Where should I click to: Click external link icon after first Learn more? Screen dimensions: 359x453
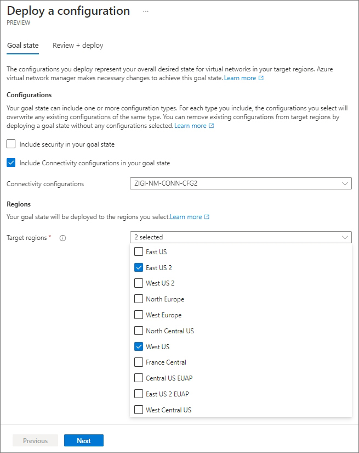(261, 78)
